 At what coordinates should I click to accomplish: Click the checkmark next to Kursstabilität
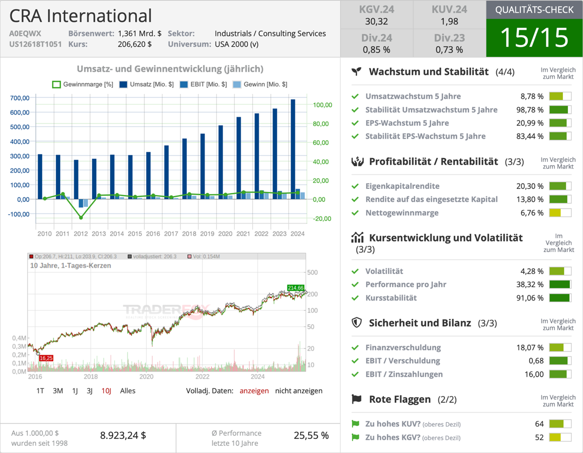(355, 298)
